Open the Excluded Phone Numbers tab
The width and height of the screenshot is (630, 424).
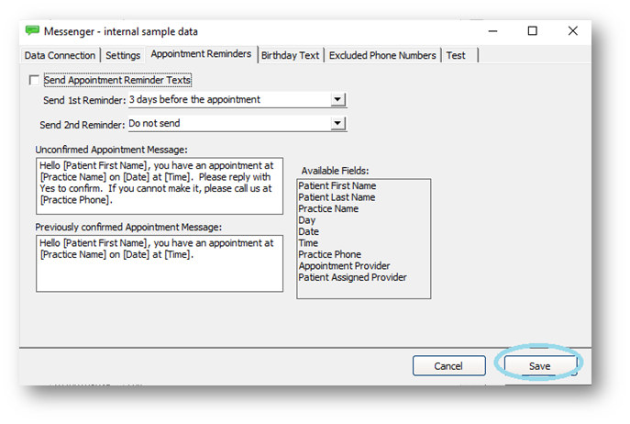382,55
